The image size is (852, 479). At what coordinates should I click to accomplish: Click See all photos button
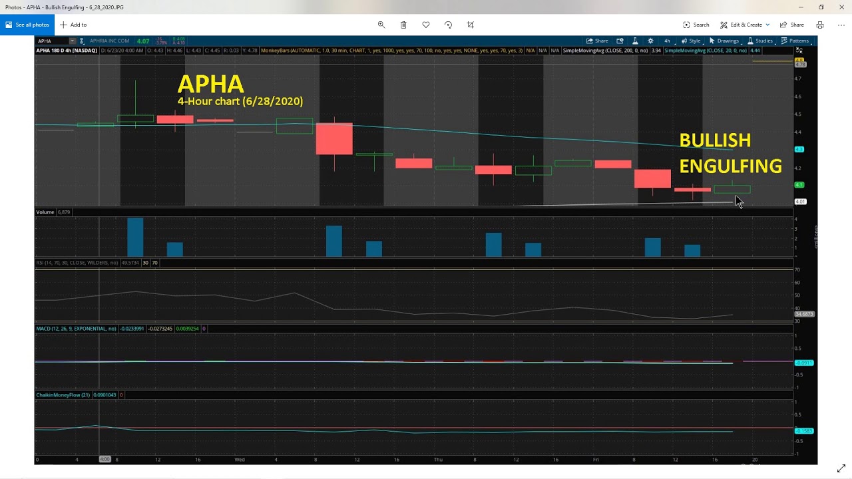point(27,25)
